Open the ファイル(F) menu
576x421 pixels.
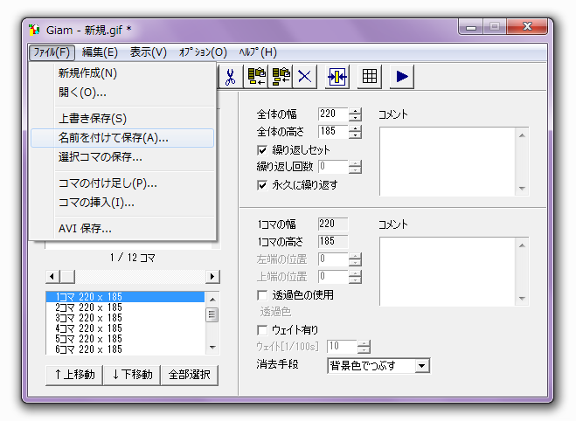pos(52,52)
